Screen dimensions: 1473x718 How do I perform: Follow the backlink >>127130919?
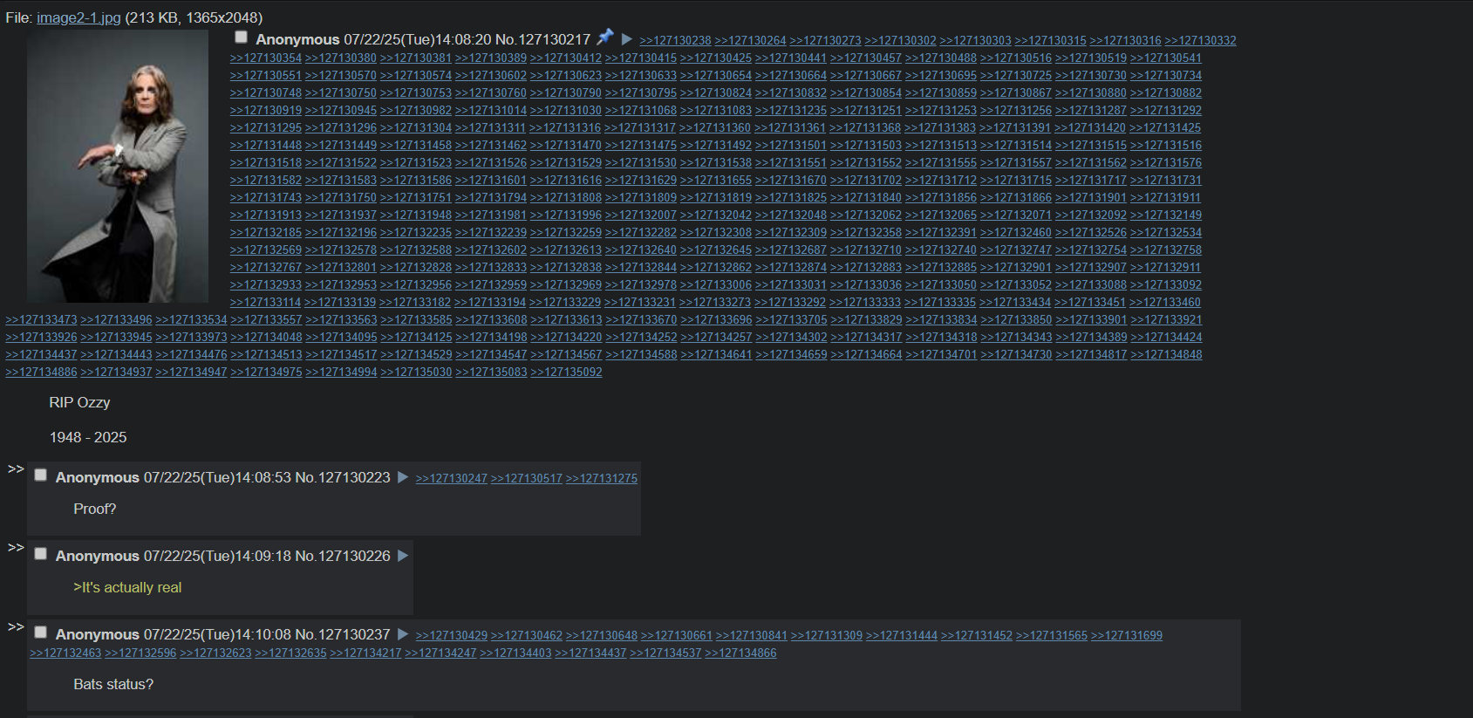click(266, 111)
